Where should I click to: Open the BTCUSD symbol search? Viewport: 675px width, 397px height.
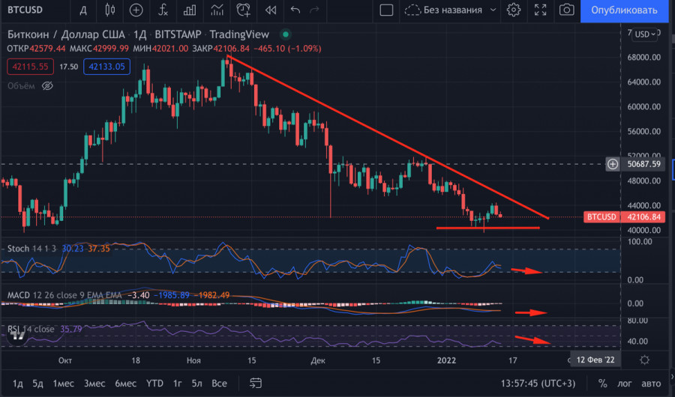tap(25, 10)
